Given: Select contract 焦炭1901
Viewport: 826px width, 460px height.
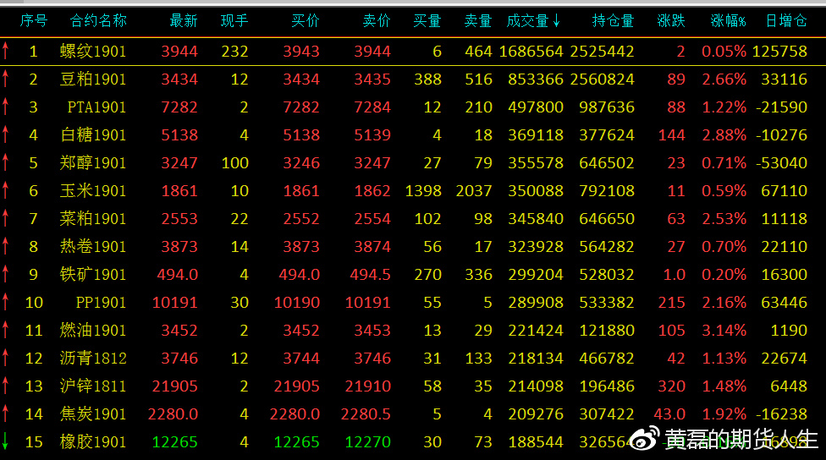Looking at the screenshot, I should 93,414.
